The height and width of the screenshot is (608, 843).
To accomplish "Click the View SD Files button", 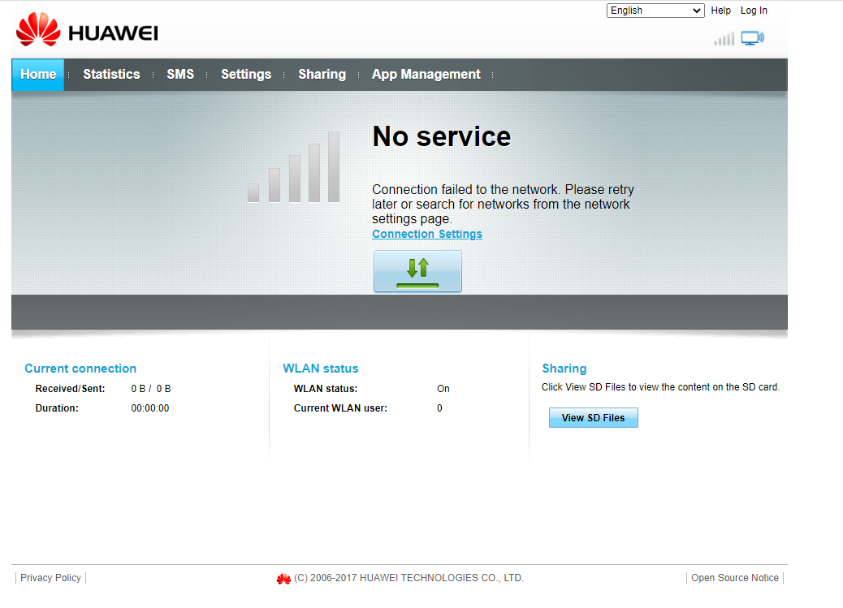I will [593, 418].
